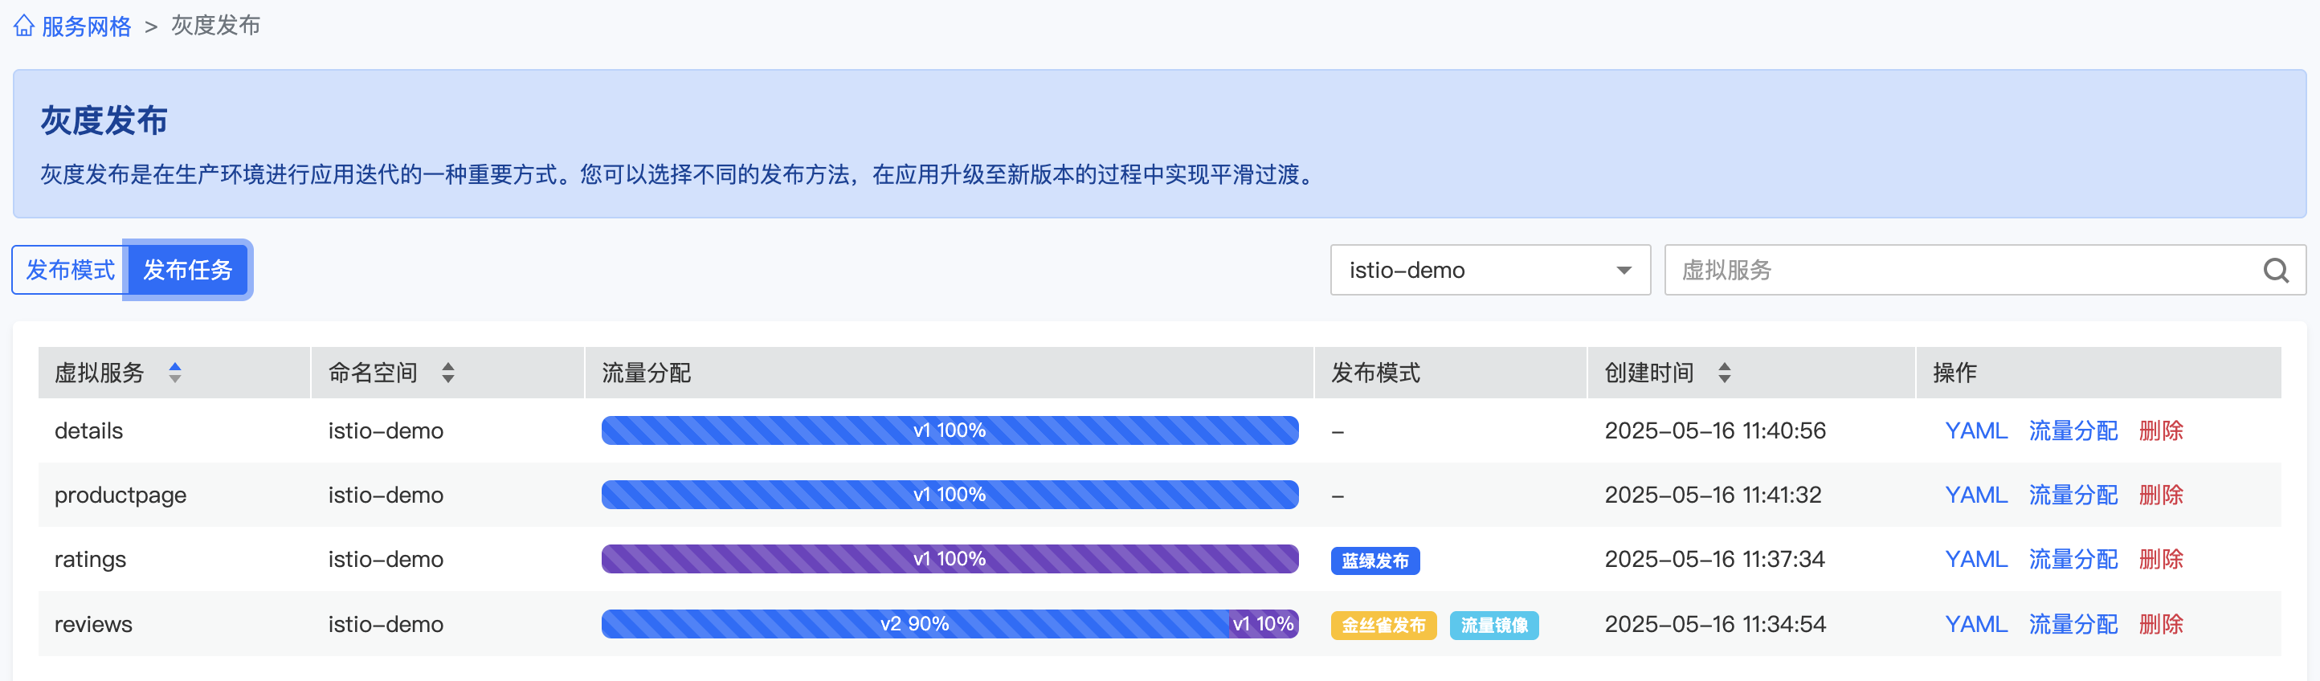Click creation time 2025-05-16 11:37:34
The width and height of the screenshot is (2320, 681).
[x=1715, y=558]
